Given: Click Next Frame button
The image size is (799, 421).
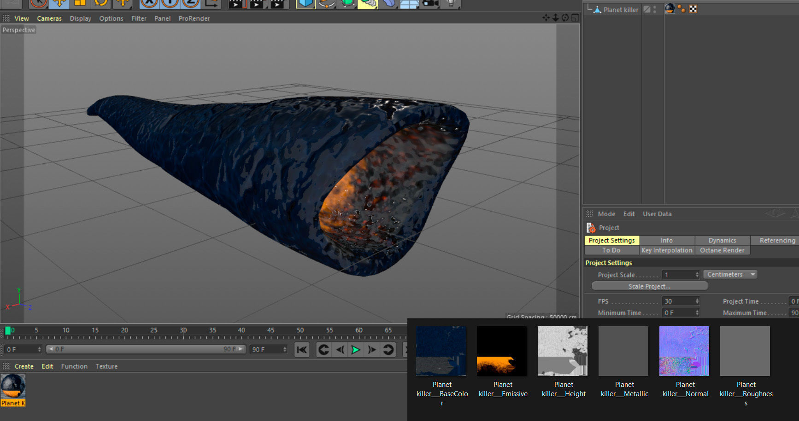Looking at the screenshot, I should pyautogui.click(x=372, y=350).
